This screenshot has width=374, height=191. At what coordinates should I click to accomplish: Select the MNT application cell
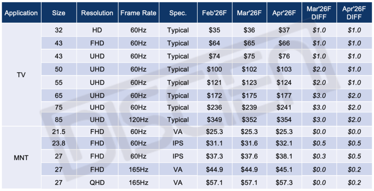[21, 158]
